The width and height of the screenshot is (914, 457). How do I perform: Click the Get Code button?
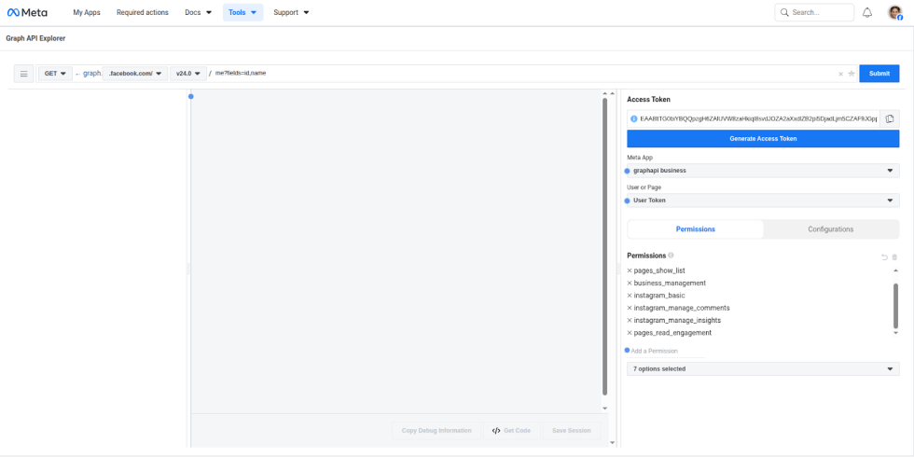[512, 431]
